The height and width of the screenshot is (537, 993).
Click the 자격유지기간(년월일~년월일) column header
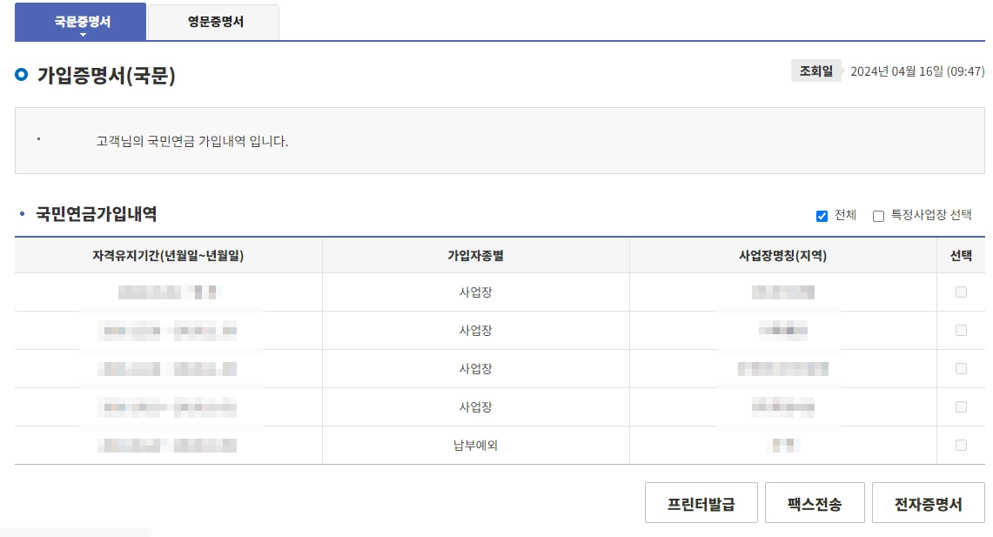[168, 255]
